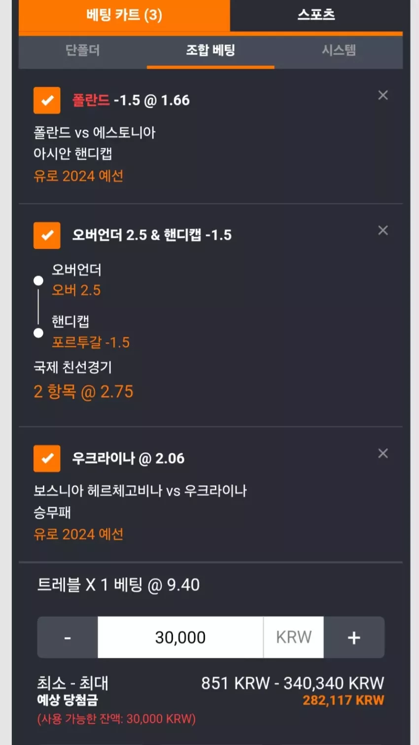Uncheck the 우크라이나 @ 2.06 checkbox
Viewport: 419px width, 745px height.
coord(47,458)
